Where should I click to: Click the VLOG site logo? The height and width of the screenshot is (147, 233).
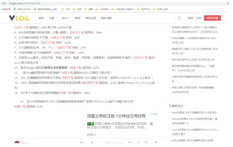tap(19, 18)
